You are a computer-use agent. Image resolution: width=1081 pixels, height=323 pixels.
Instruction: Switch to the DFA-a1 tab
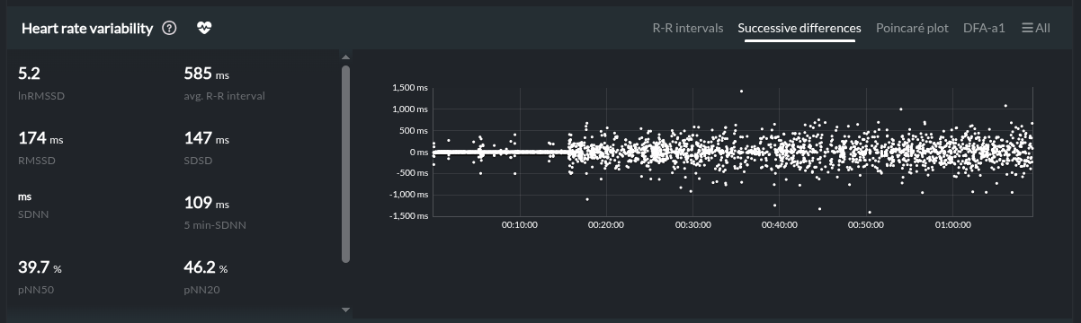click(x=985, y=28)
